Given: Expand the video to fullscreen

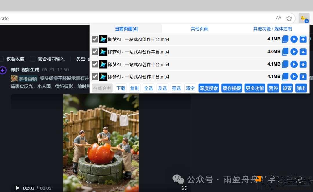Looking at the screenshot, I should pyautogui.click(x=184, y=188).
